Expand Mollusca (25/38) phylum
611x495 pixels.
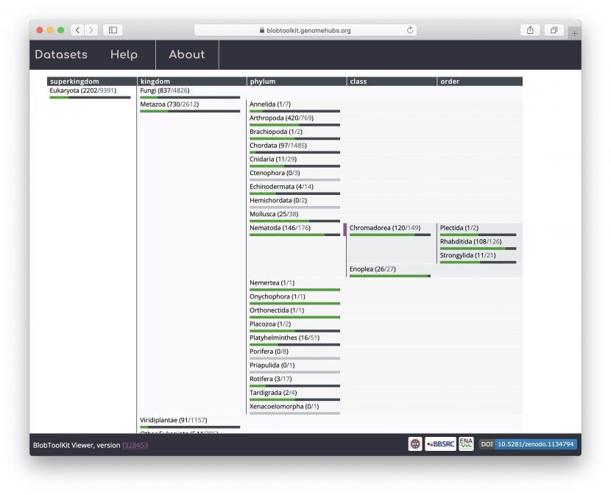tap(274, 214)
